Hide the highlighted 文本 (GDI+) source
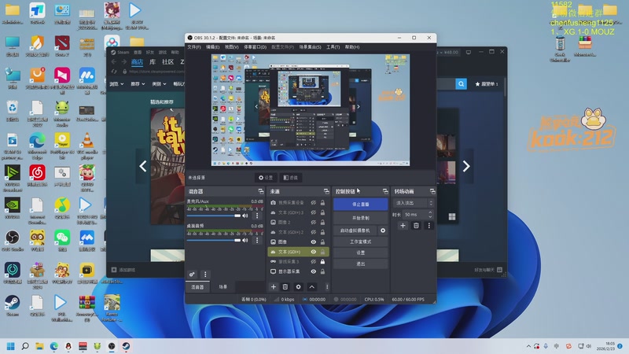This screenshot has height=354, width=629. (x=313, y=252)
